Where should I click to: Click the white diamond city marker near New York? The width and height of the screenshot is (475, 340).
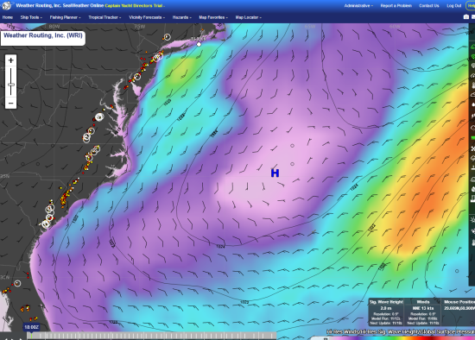(x=199, y=45)
